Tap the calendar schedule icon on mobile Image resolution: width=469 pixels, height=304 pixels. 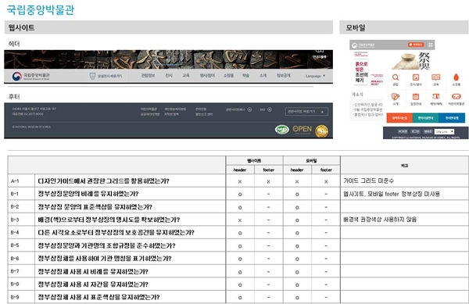coord(416,97)
